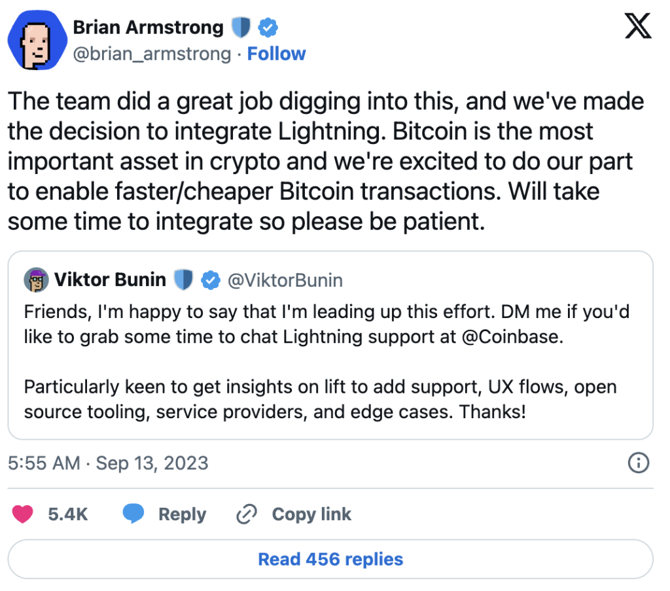Click the Reply speech bubble icon
The height and width of the screenshot is (591, 670).
click(134, 514)
